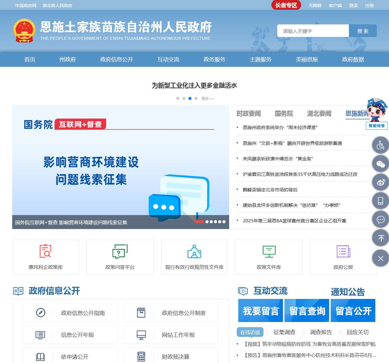The width and height of the screenshot is (389, 363).
Task: Click the 搜索 search button
Action: 363,31
